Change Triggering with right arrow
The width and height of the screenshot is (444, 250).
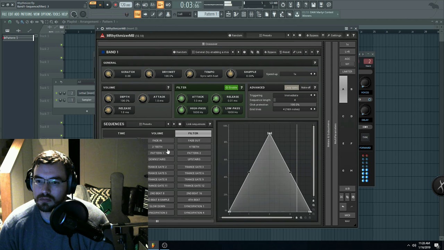point(315,95)
